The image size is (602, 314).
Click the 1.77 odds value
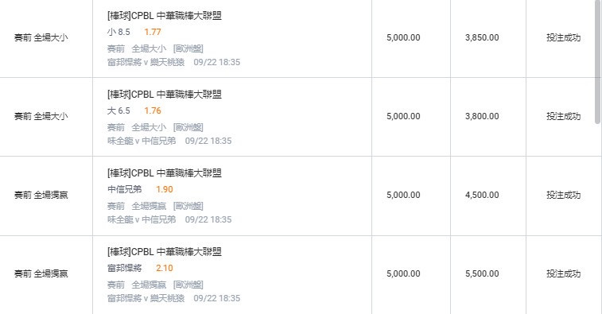click(153, 32)
